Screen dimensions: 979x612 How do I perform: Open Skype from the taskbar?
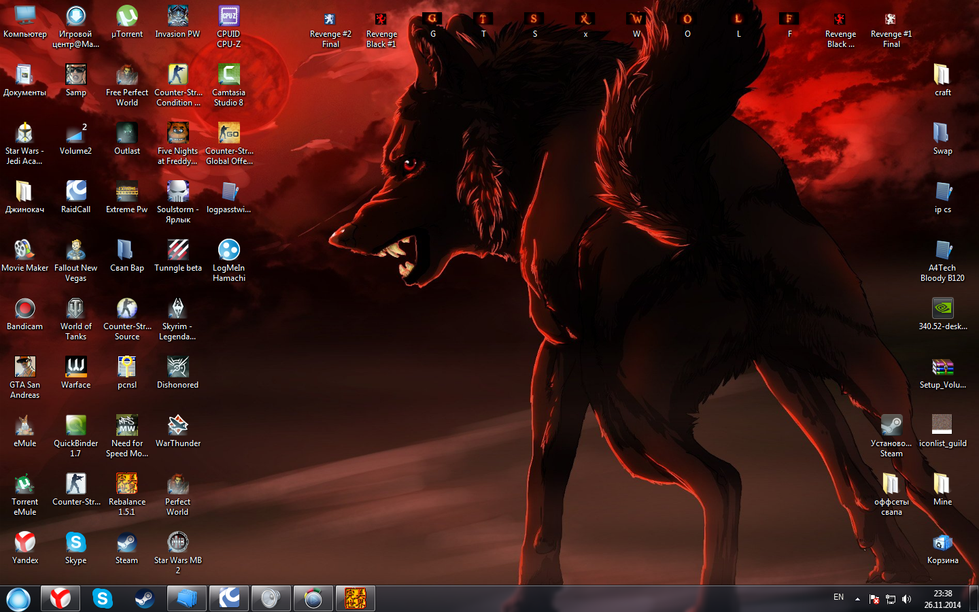pyautogui.click(x=103, y=598)
